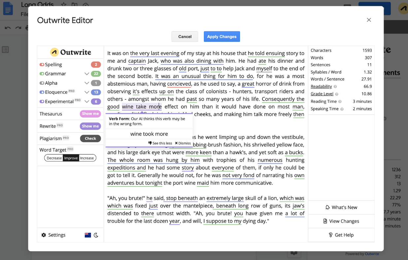Image resolution: width=408 pixels, height=260 pixels.
Task: Expand the Grammar category chevron
Action: (87, 74)
